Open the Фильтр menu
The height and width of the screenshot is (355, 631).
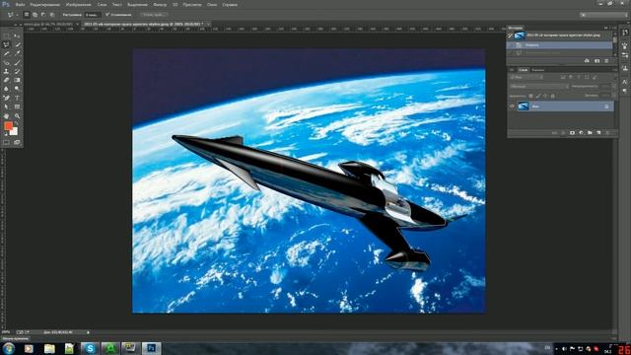160,5
